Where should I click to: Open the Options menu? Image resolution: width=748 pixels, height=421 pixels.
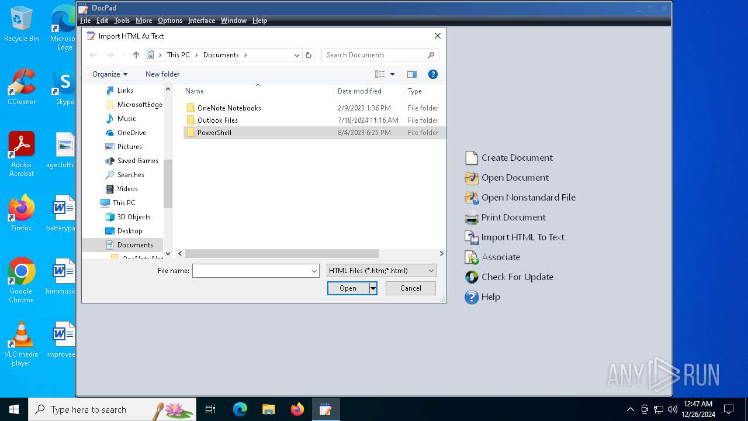point(170,20)
